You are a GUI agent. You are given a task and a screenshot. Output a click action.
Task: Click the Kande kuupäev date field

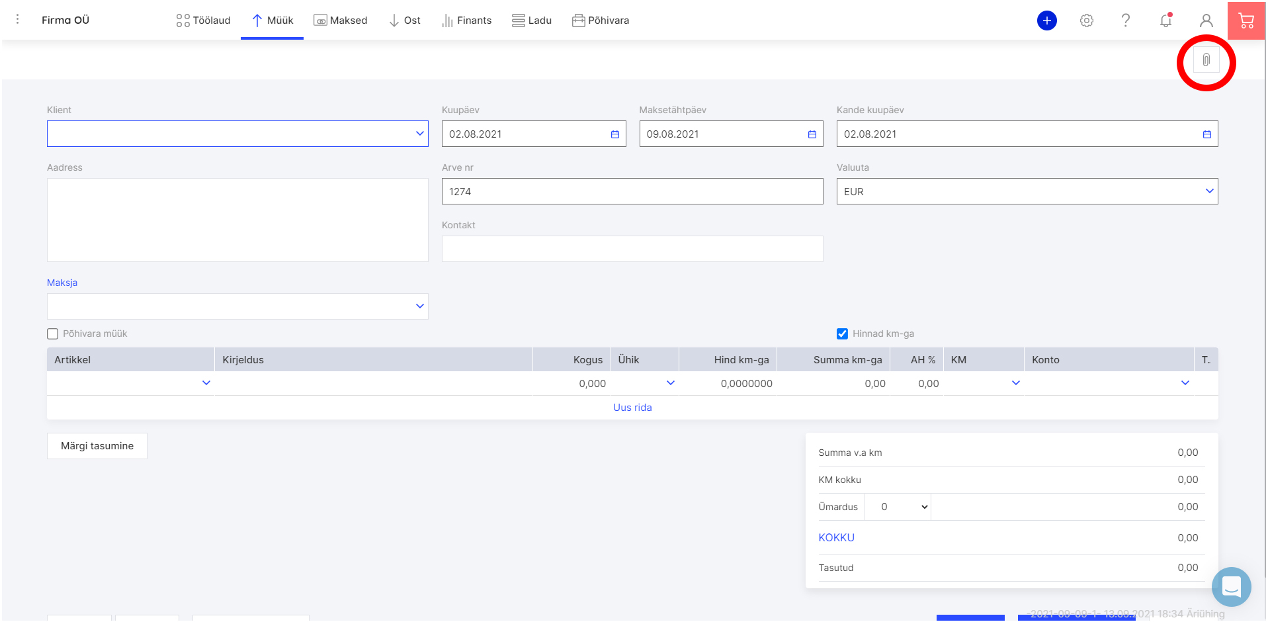pos(1027,134)
